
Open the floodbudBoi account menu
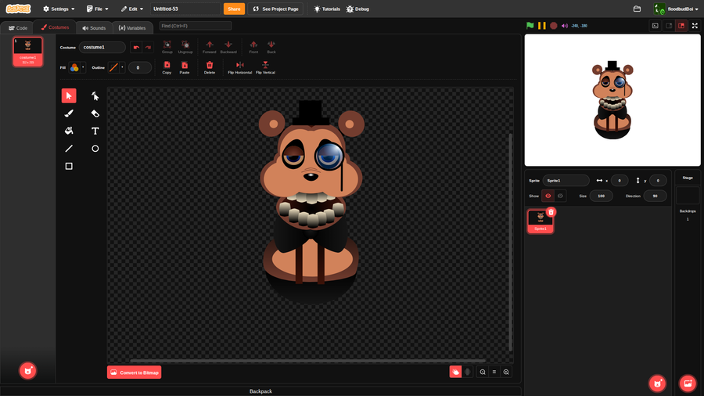pos(676,9)
